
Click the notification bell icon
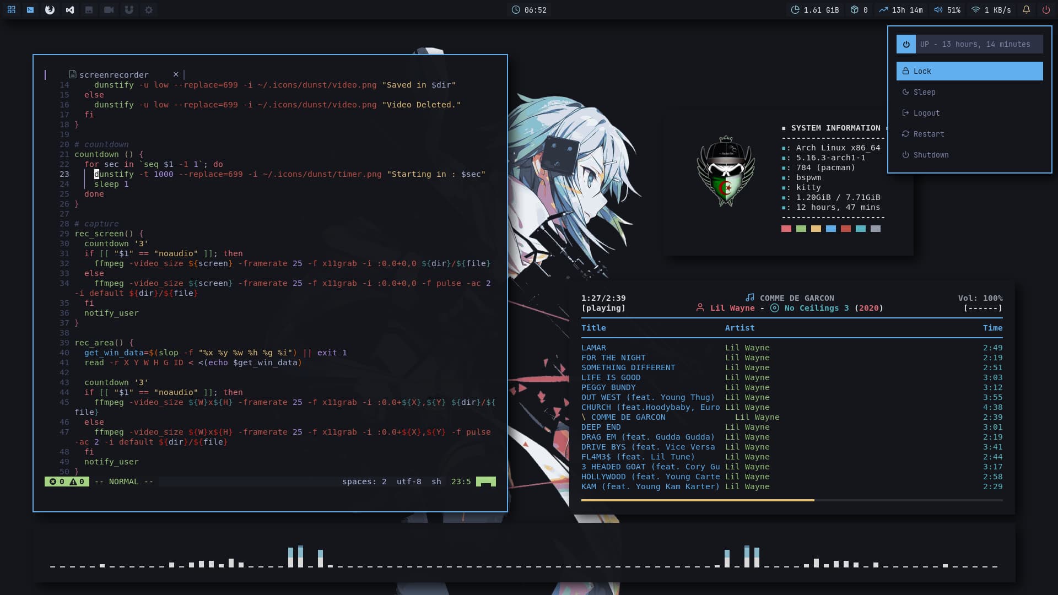tap(1026, 10)
